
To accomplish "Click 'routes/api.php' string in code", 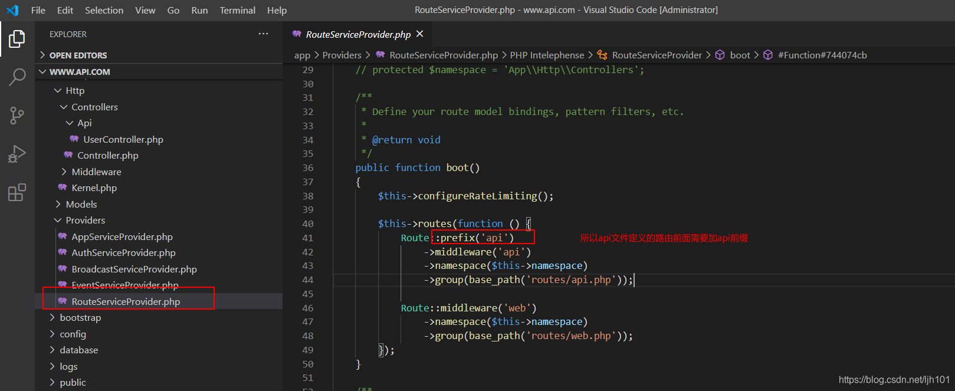I will (571, 280).
